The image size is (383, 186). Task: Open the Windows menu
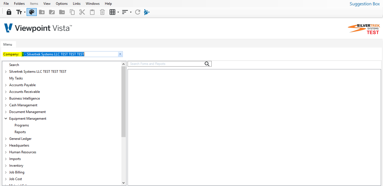tap(93, 4)
